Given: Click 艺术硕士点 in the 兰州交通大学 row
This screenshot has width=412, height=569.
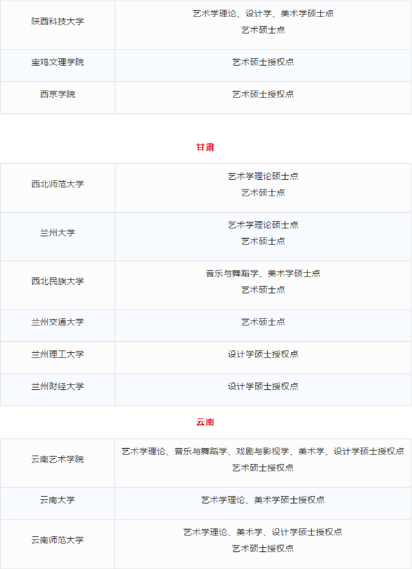Looking at the screenshot, I should (263, 322).
